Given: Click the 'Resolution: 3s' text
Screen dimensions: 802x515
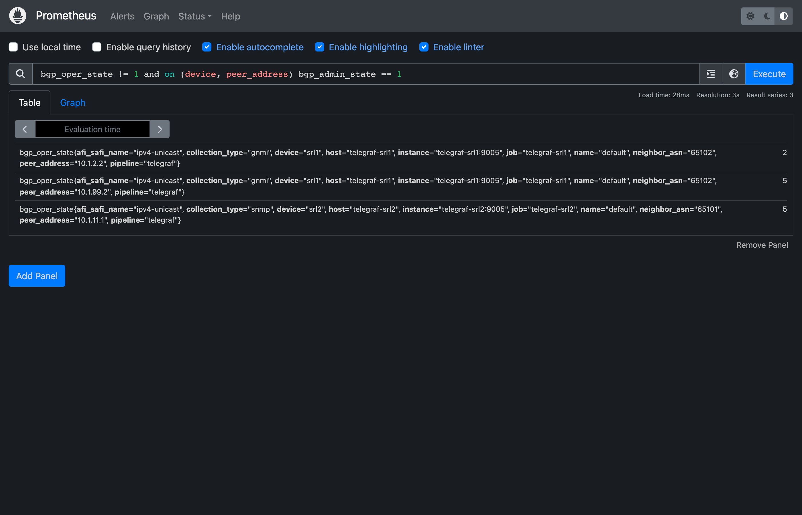Looking at the screenshot, I should tap(718, 95).
